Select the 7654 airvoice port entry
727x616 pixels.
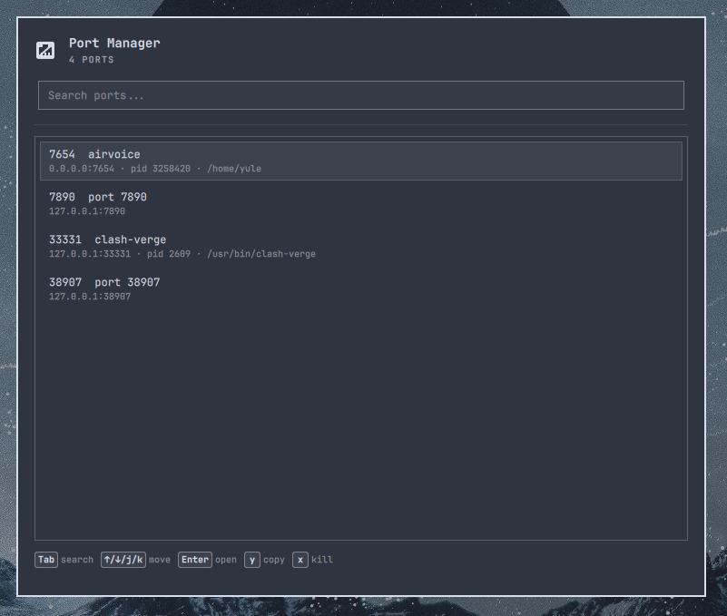[x=360, y=161]
